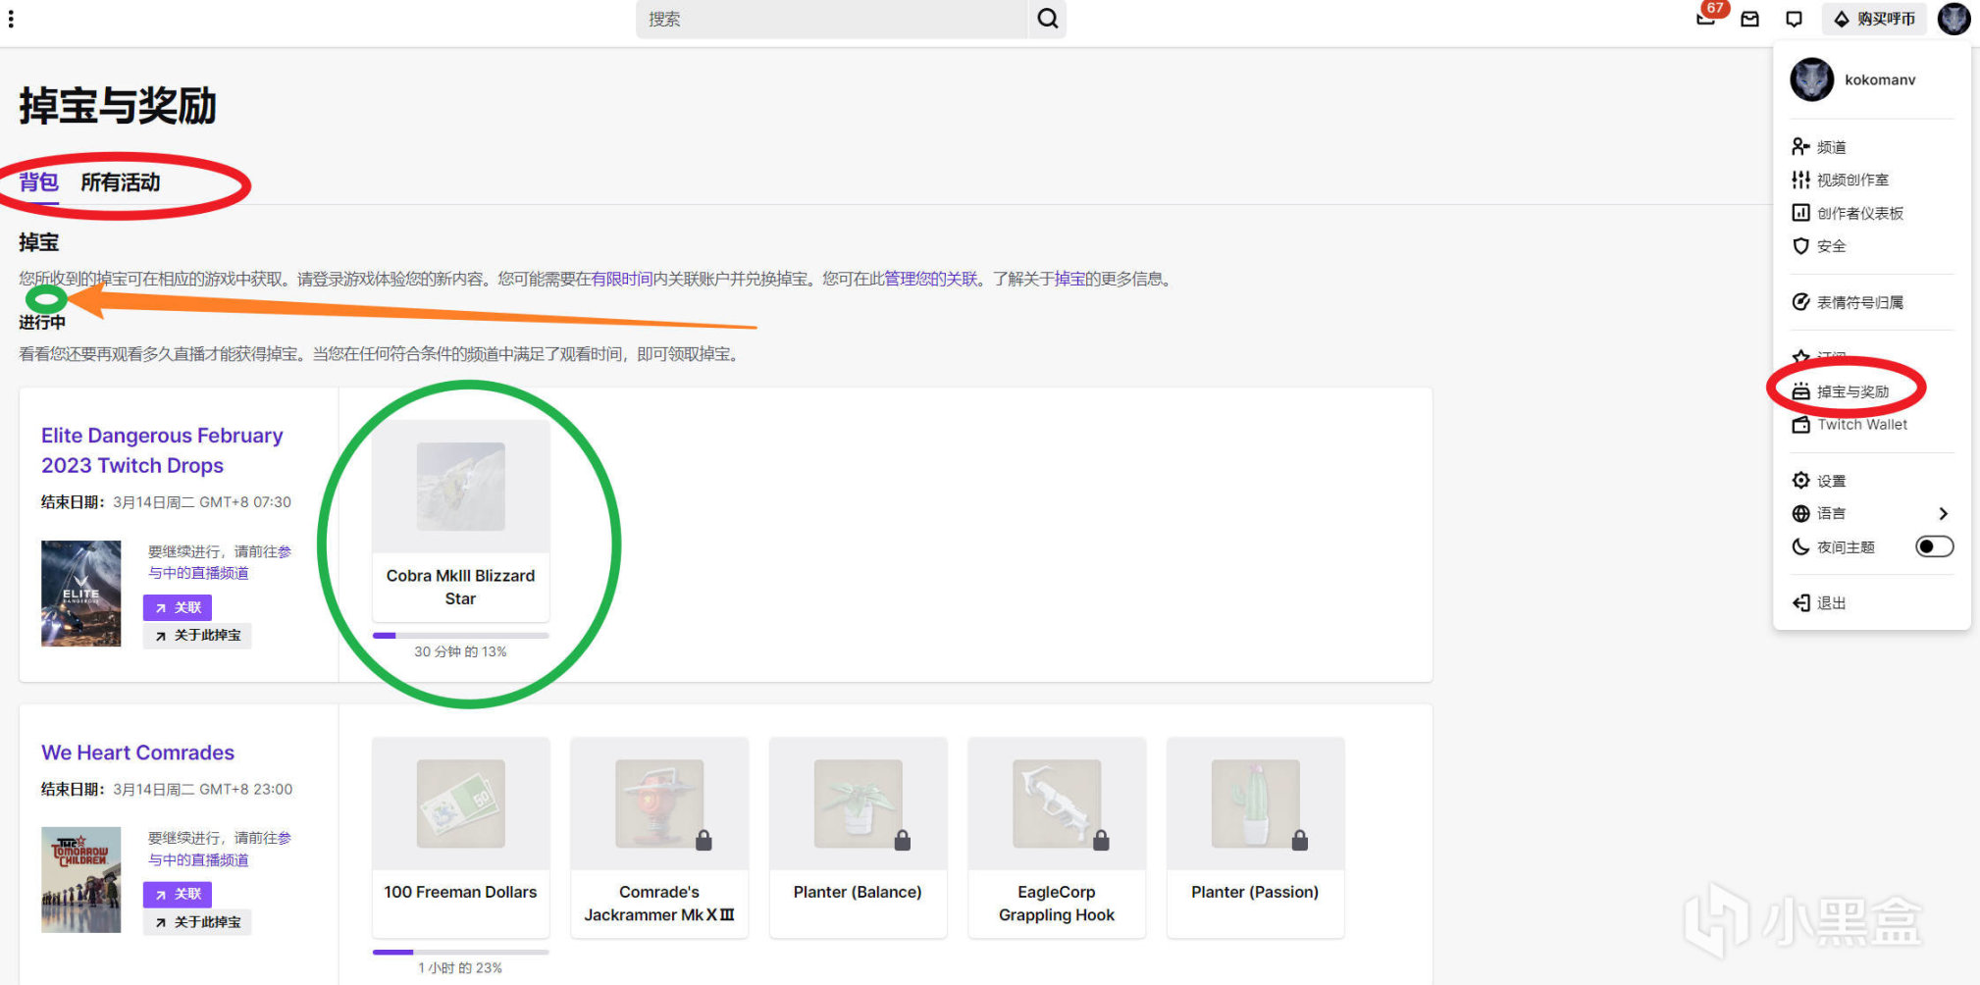Click lock icon on Planter (Balance)

pos(903,840)
